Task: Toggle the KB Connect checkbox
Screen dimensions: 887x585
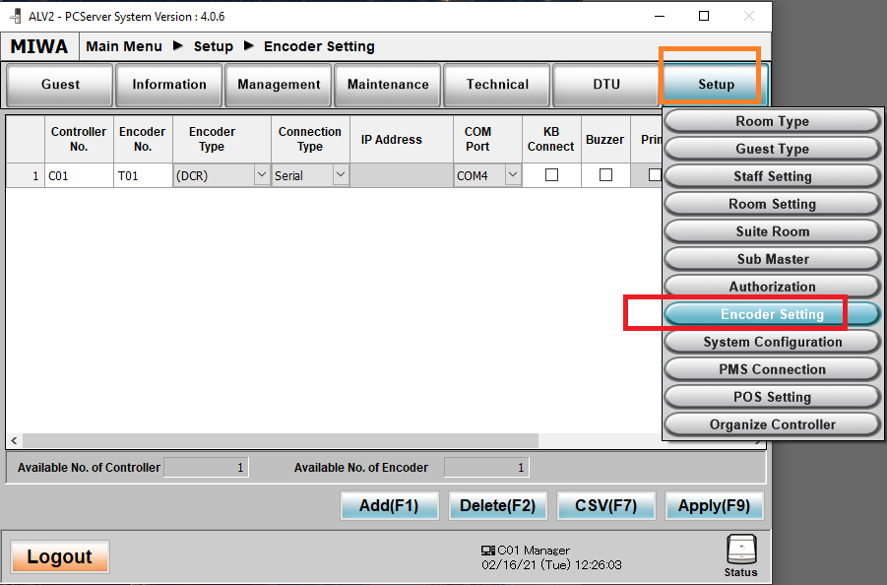Action: tap(551, 175)
